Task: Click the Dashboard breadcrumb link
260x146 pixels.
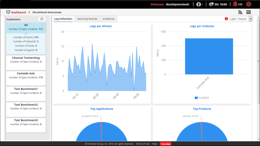Action: point(19,12)
